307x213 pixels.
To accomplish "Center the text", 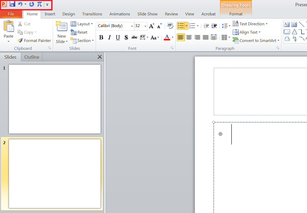I will [x=189, y=37].
